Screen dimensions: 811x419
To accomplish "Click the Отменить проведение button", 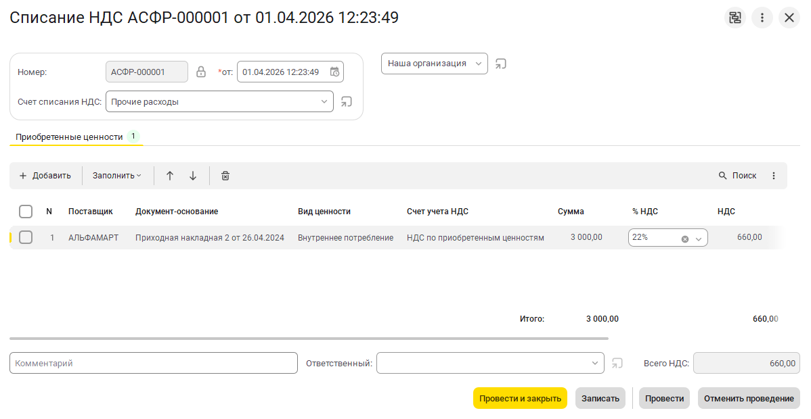I will pos(749,398).
